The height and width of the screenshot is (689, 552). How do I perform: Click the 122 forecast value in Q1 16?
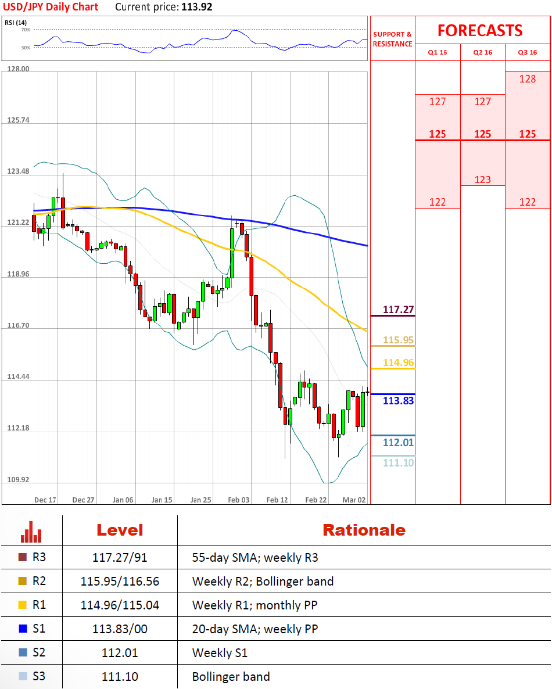click(x=438, y=202)
